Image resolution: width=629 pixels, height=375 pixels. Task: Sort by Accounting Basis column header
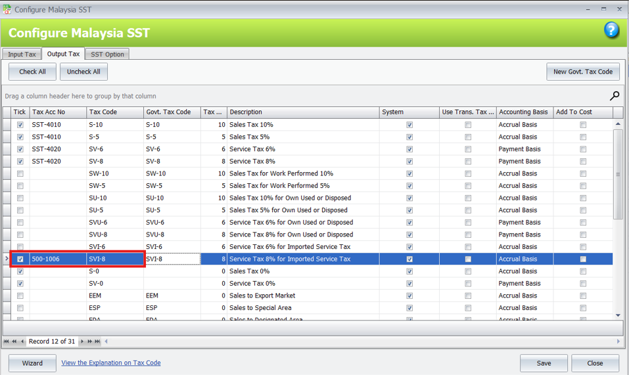pos(524,112)
